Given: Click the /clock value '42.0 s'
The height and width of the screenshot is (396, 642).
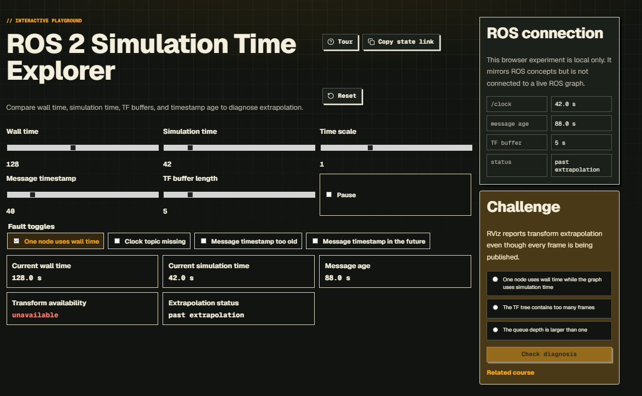Looking at the screenshot, I should point(565,104).
